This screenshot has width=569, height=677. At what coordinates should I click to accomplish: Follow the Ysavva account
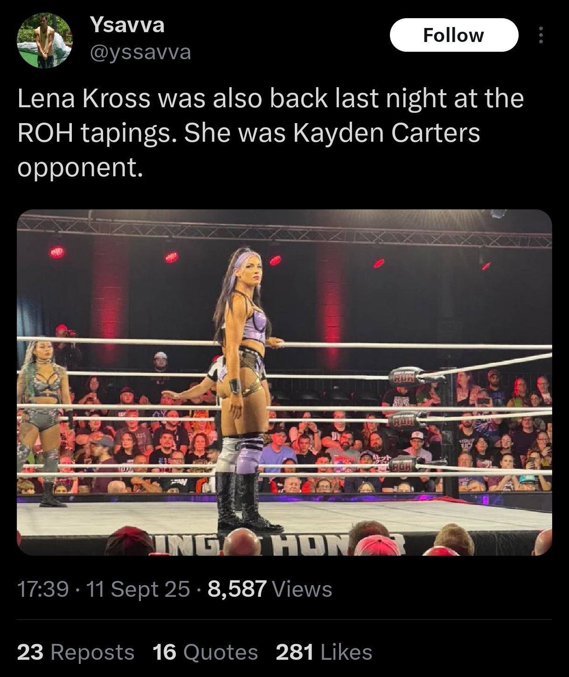pos(454,35)
